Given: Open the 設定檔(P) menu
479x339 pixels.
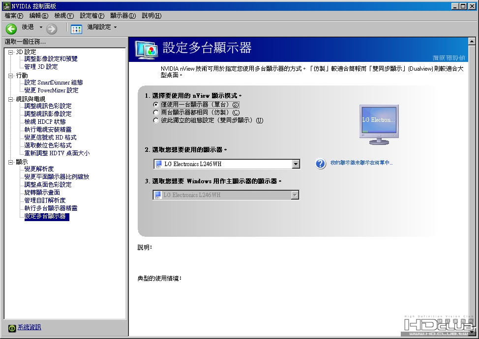Looking at the screenshot, I should (x=92, y=16).
